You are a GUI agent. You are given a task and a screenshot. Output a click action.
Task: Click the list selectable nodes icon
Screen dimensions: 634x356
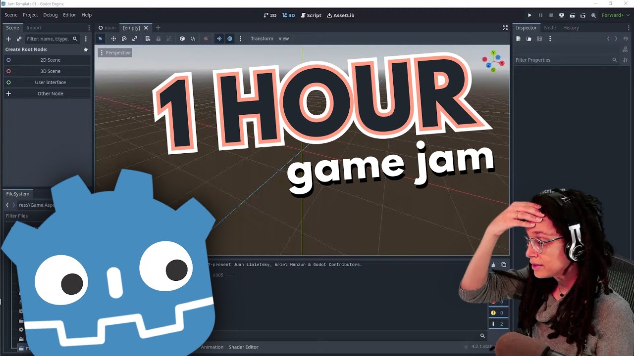(x=148, y=39)
